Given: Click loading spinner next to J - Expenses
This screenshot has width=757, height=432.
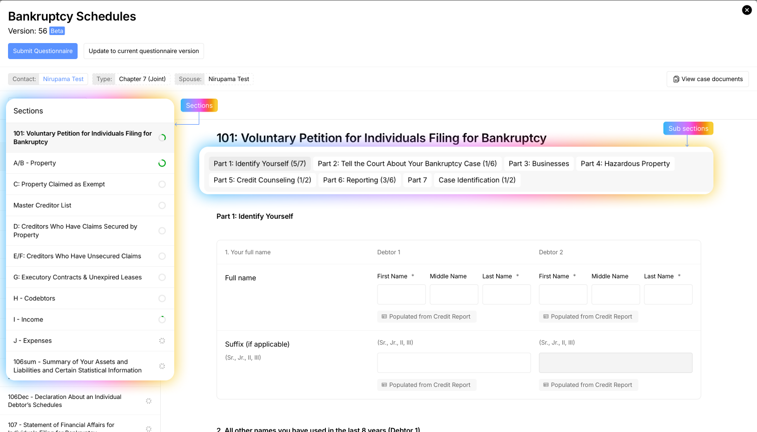Looking at the screenshot, I should coord(162,341).
